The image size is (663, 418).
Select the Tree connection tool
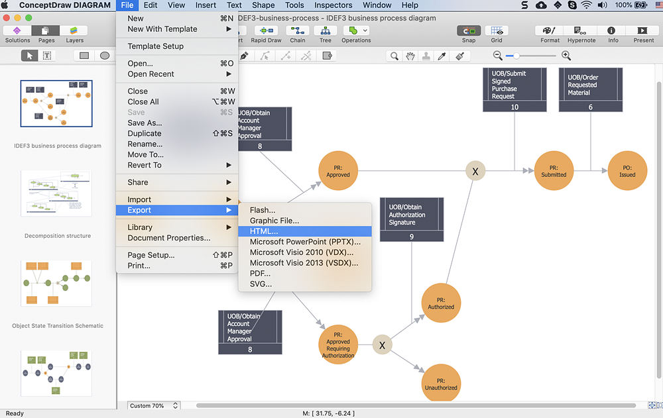click(x=325, y=31)
